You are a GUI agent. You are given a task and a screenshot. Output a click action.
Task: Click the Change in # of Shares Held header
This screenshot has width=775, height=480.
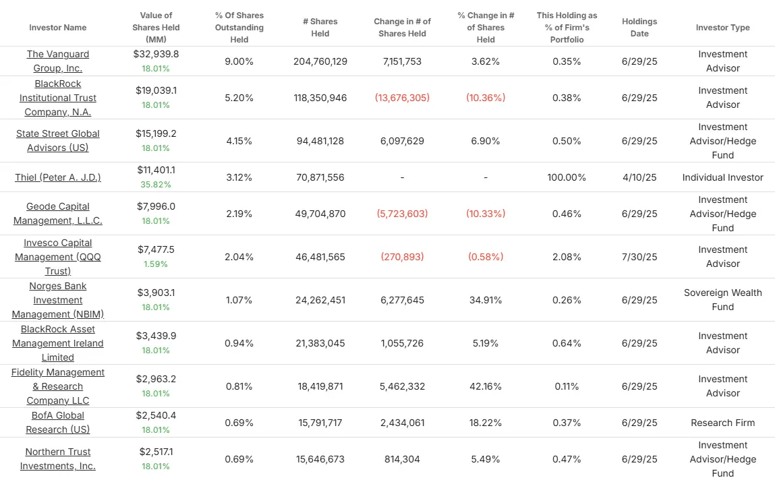point(402,28)
